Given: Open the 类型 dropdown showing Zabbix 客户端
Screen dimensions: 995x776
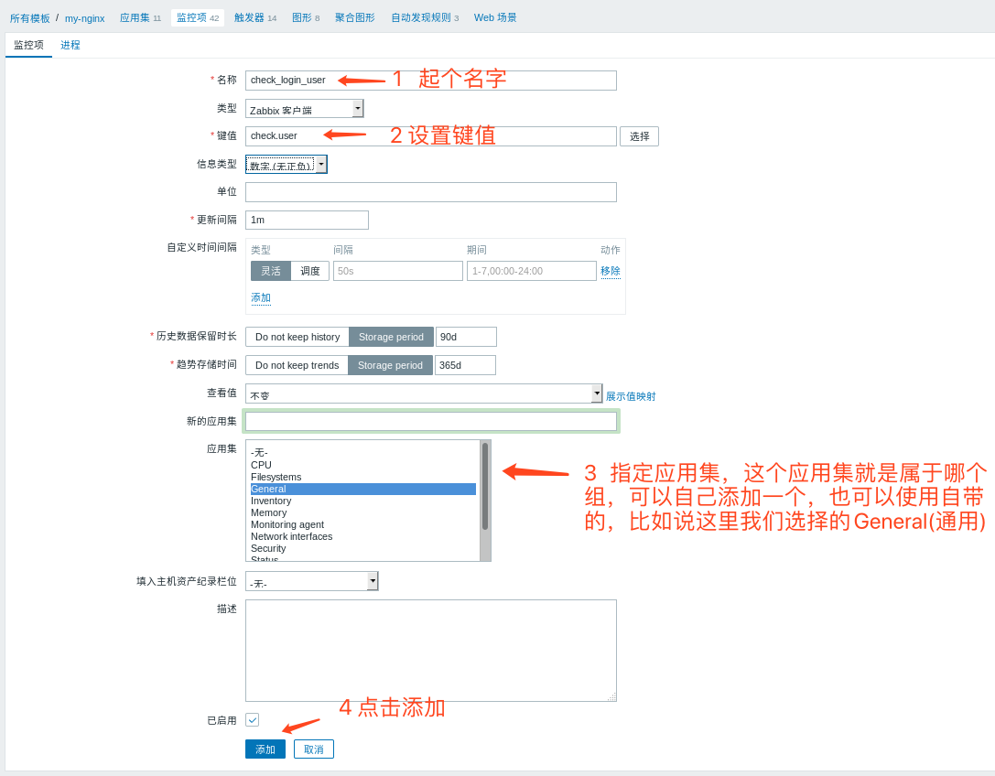Looking at the screenshot, I should click(304, 107).
